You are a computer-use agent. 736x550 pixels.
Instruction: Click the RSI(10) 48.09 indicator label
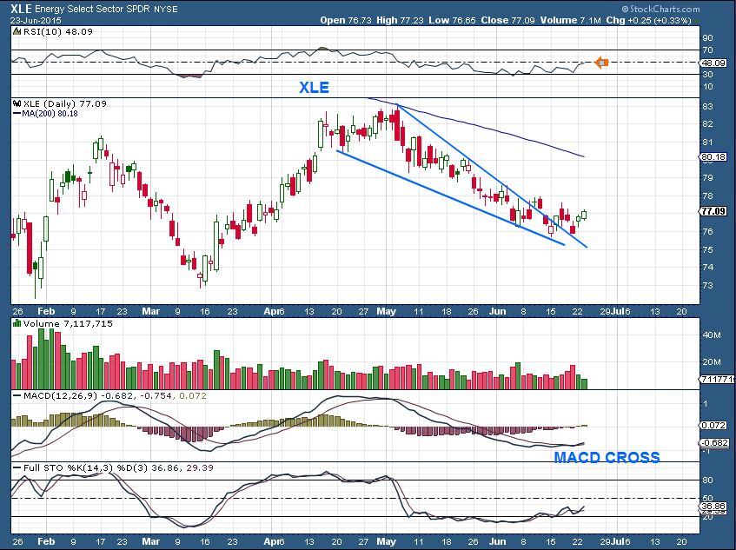click(57, 32)
